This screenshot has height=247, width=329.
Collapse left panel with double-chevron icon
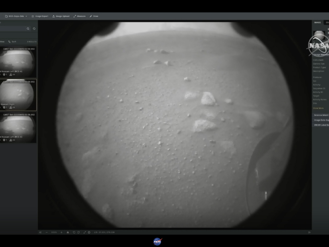(x=40, y=232)
